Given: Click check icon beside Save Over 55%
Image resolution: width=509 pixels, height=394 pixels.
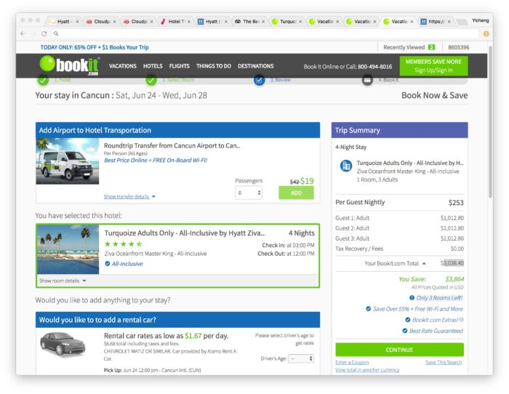Looking at the screenshot, I should tap(368, 309).
